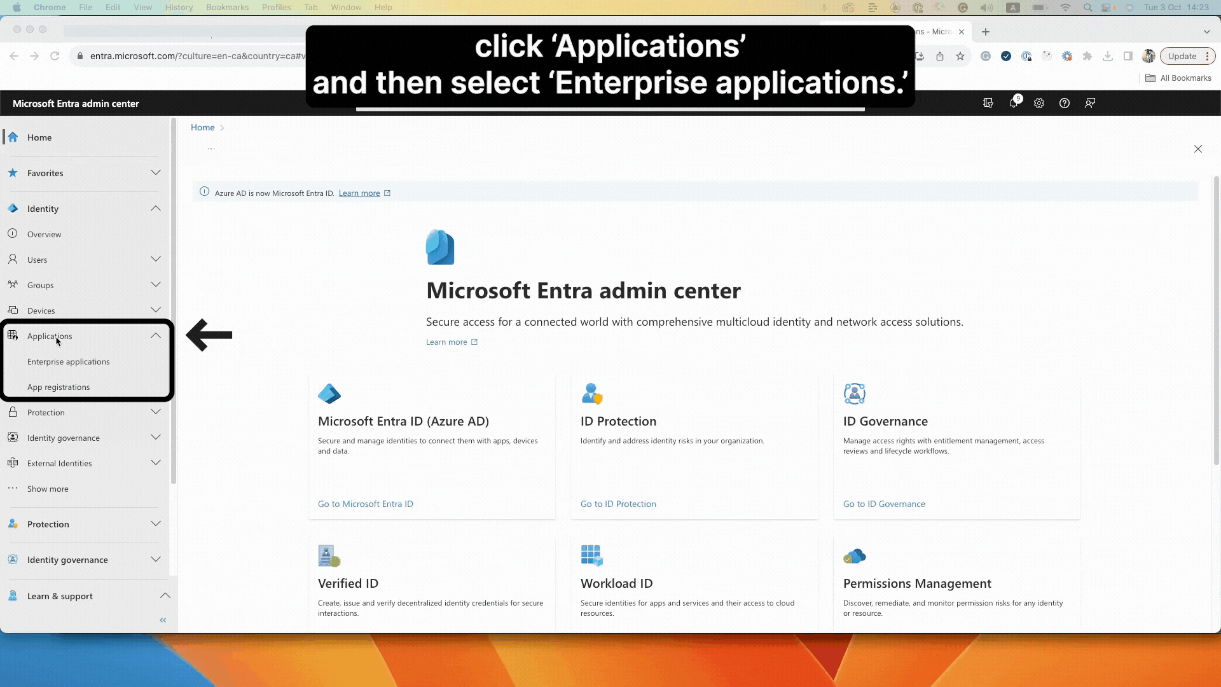The image size is (1221, 687).
Task: Open the directories and subscriptions filter icon
Action: [x=988, y=103]
